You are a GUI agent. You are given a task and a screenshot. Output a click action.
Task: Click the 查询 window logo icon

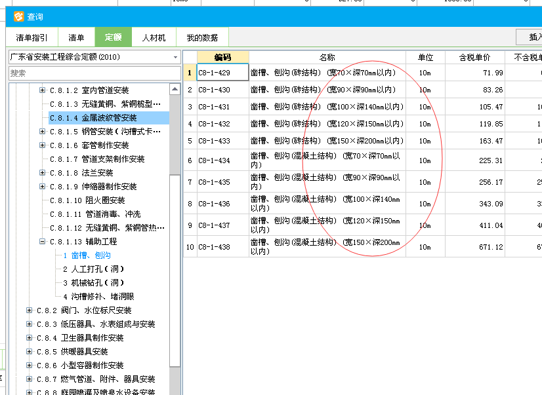[18, 16]
